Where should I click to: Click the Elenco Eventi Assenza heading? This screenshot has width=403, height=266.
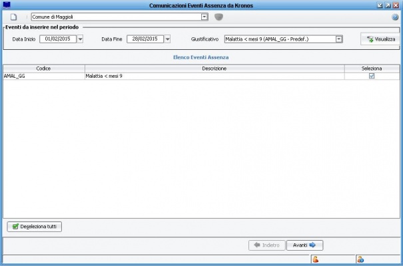click(201, 57)
